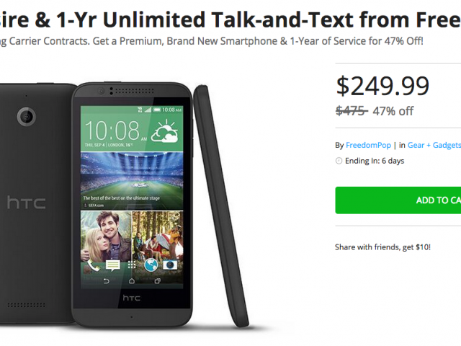Click the ADD TO CART button

click(398, 200)
